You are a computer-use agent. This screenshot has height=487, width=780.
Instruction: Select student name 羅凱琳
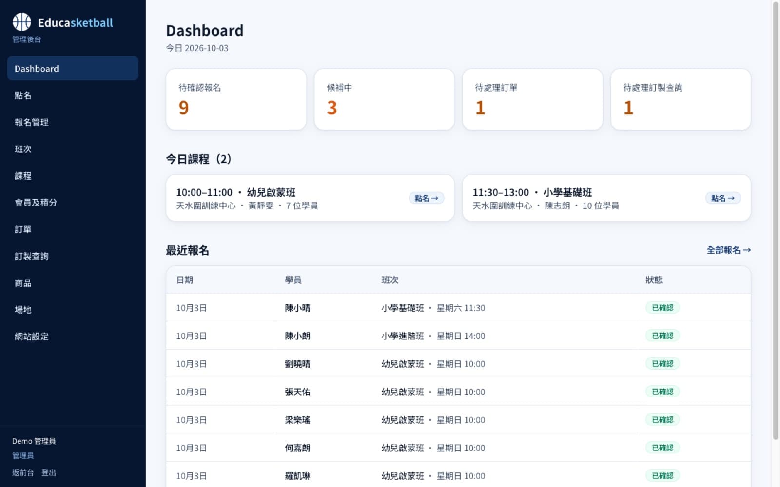coord(297,476)
